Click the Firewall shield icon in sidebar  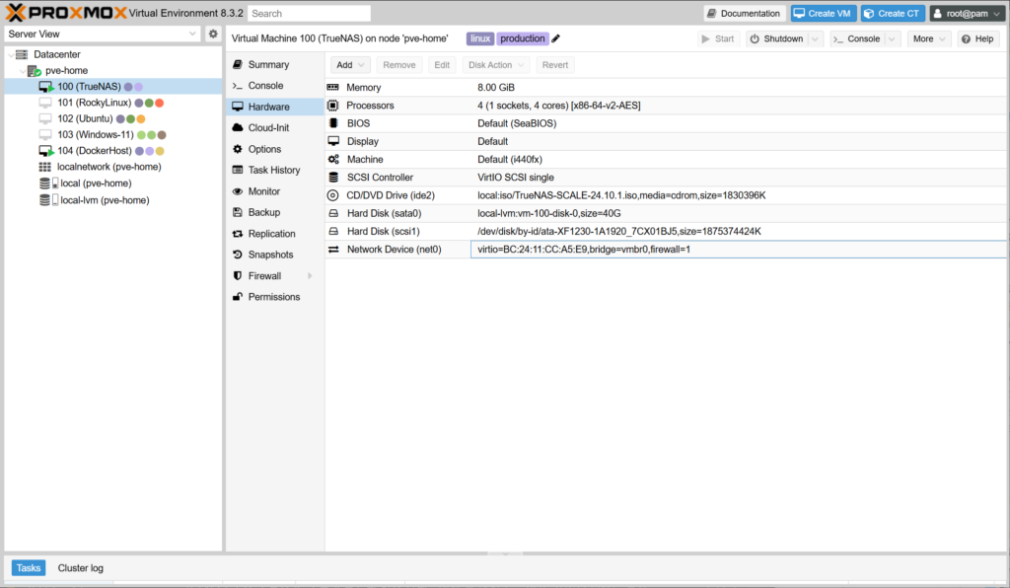pos(238,276)
